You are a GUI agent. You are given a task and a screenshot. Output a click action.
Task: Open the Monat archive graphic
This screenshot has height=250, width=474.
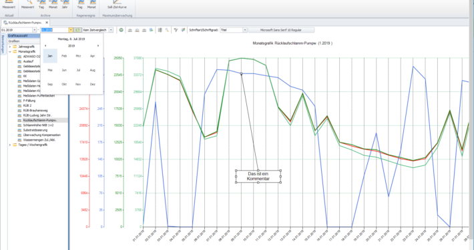point(53,5)
